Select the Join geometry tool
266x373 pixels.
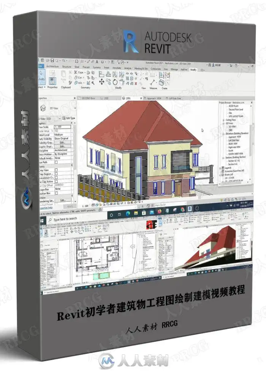pyautogui.click(x=78, y=82)
